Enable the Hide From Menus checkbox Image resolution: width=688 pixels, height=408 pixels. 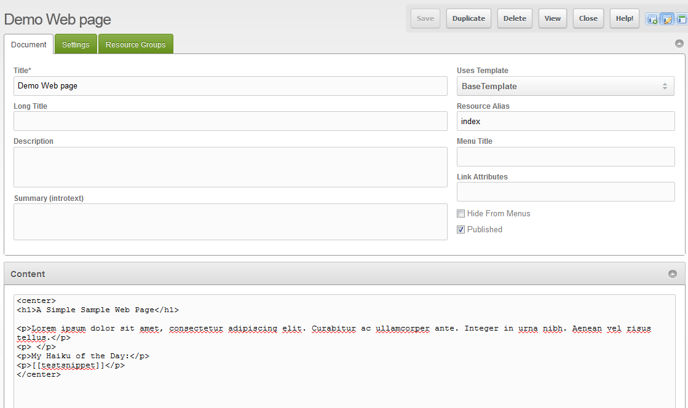click(x=461, y=214)
